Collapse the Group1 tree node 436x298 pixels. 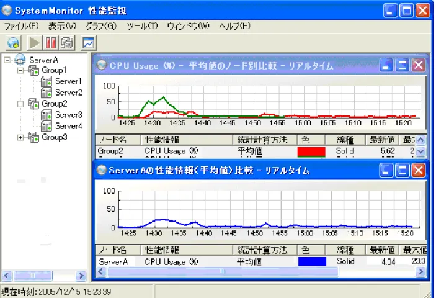click(x=20, y=70)
